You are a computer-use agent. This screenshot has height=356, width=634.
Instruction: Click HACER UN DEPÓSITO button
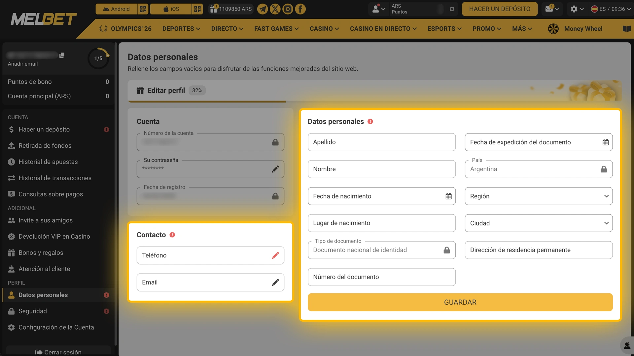pos(500,9)
